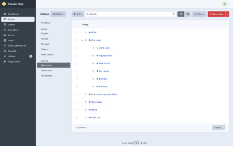Open the Dutch site dropdown
The height and width of the screenshot is (146, 233).
coord(58,14)
